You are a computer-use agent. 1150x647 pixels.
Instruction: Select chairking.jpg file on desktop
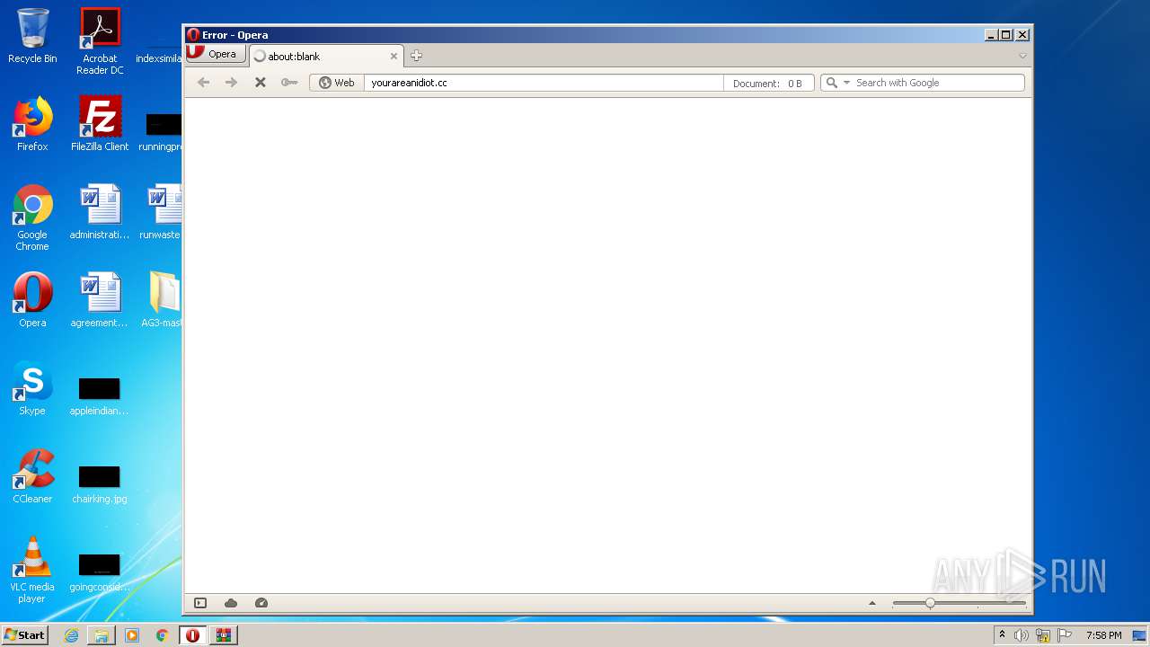[x=100, y=483]
